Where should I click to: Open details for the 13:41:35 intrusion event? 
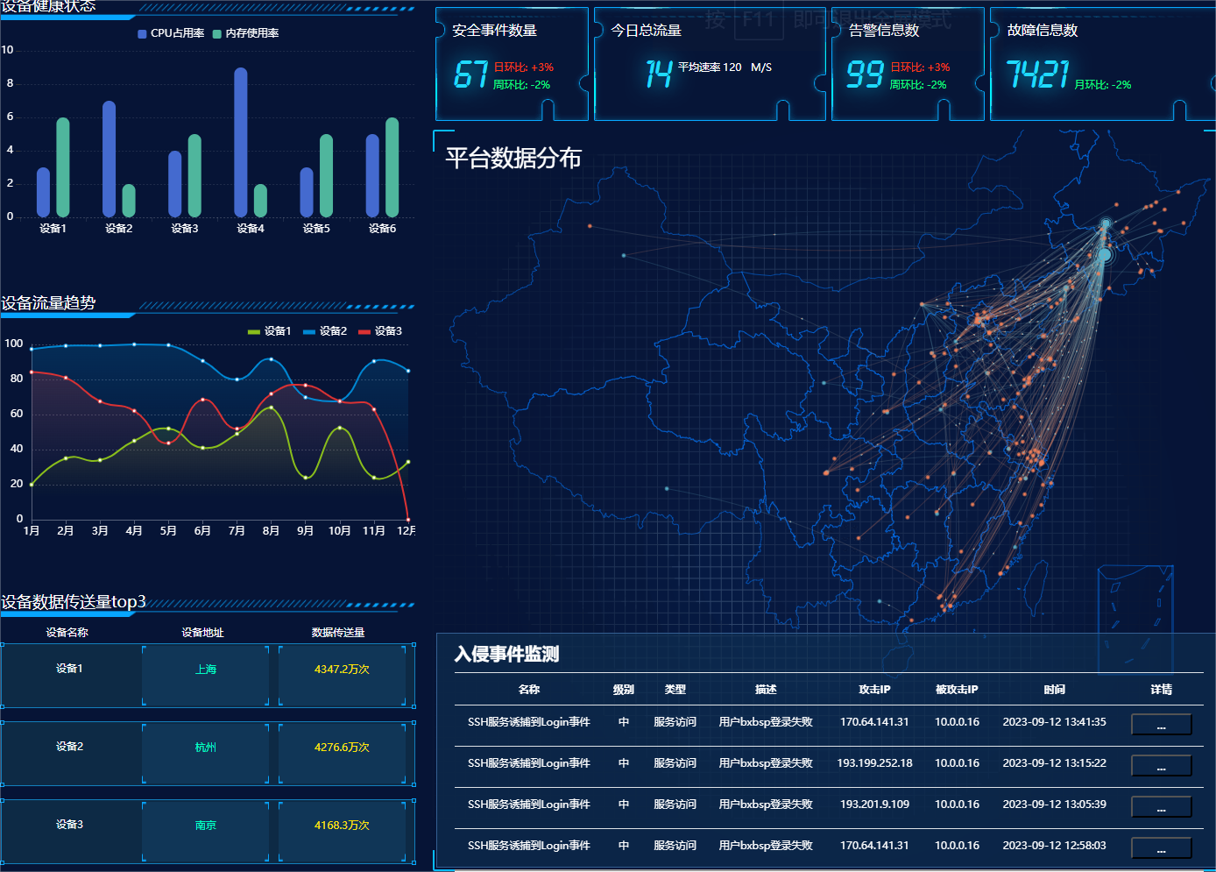pyautogui.click(x=1161, y=724)
